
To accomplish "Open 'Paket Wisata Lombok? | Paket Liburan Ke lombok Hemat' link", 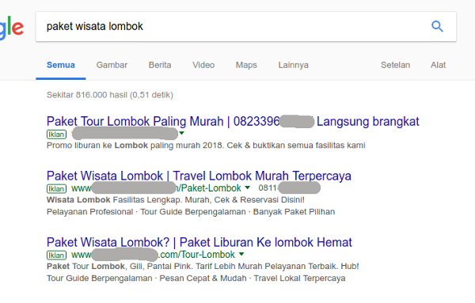I will pyautogui.click(x=199, y=242).
